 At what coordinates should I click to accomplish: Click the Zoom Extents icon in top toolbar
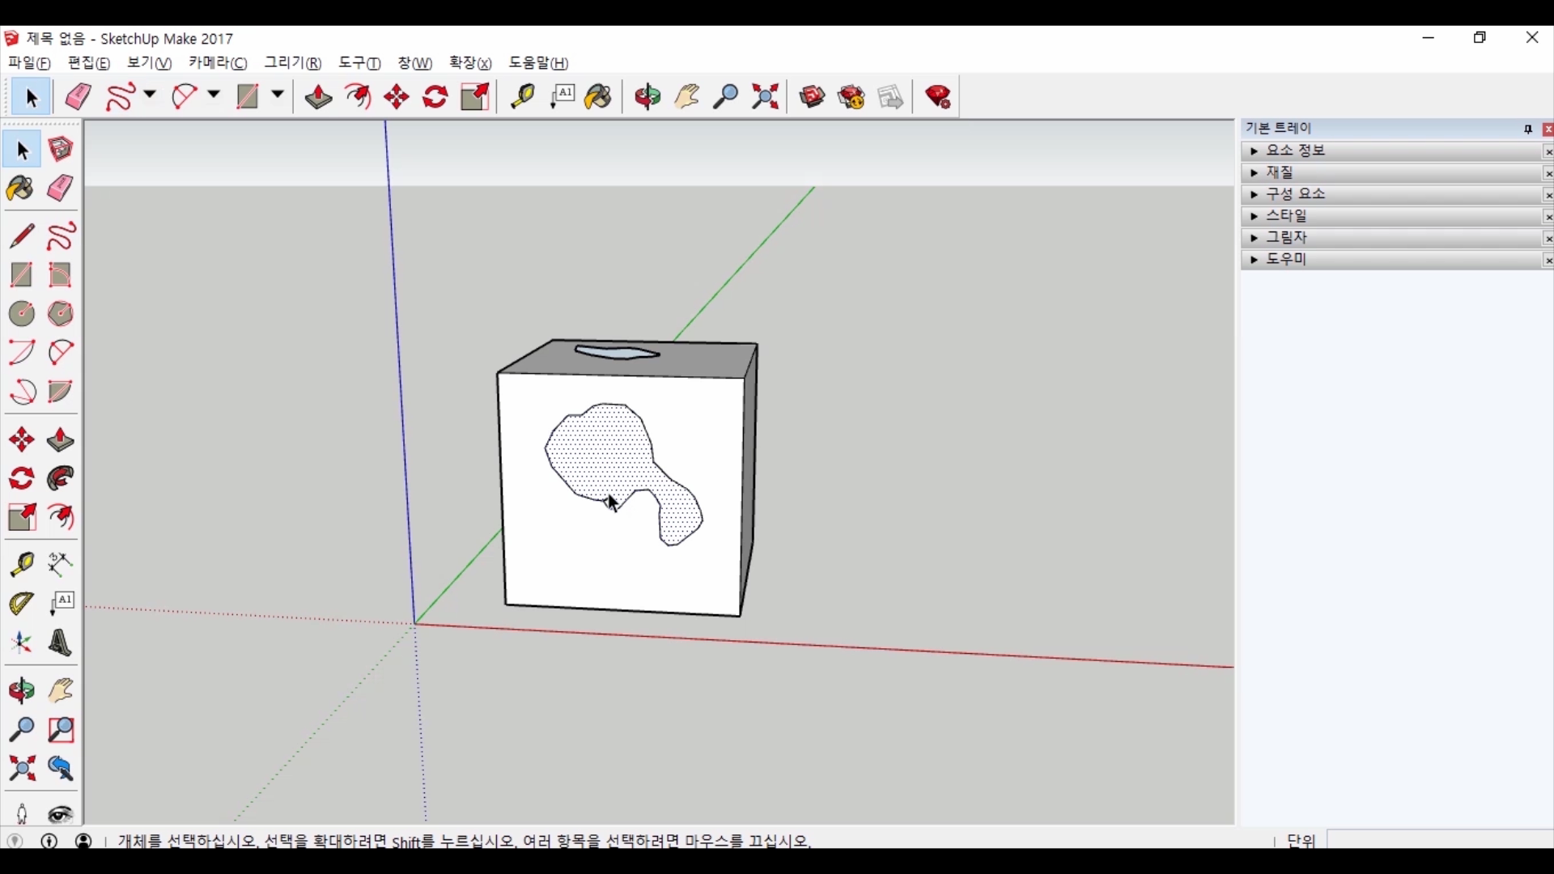[765, 97]
